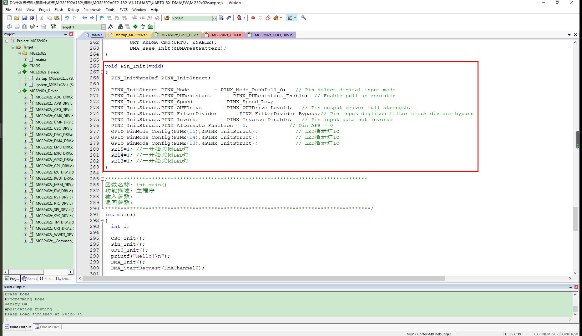Navigate forwards with the blue right arrow
This screenshot has width=582, height=336.
[92, 18]
